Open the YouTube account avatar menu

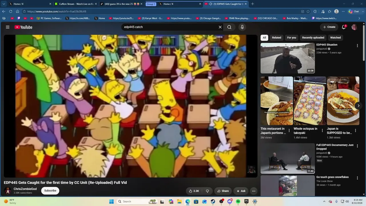pyautogui.click(x=354, y=27)
